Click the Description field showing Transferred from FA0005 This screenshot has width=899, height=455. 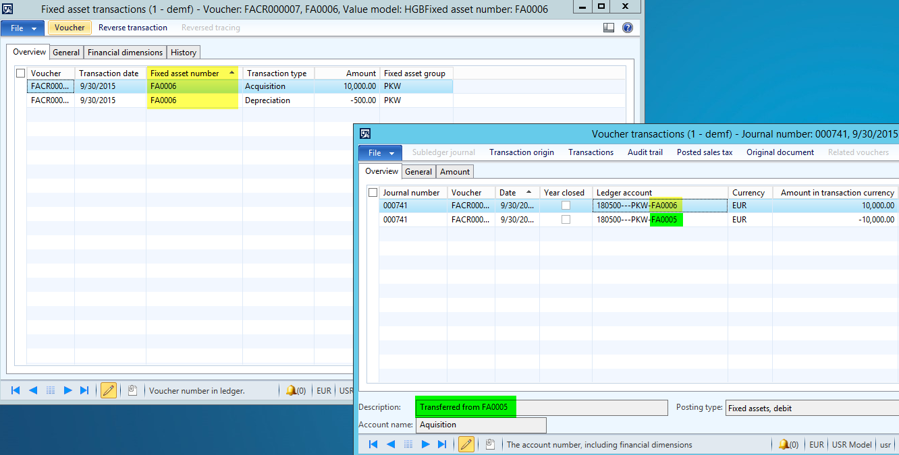(541, 407)
